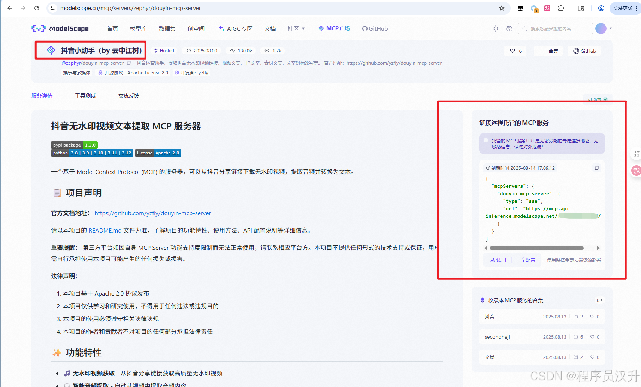Click the pypi package 1.2.0 badge
This screenshot has height=387, width=641.
(x=75, y=145)
